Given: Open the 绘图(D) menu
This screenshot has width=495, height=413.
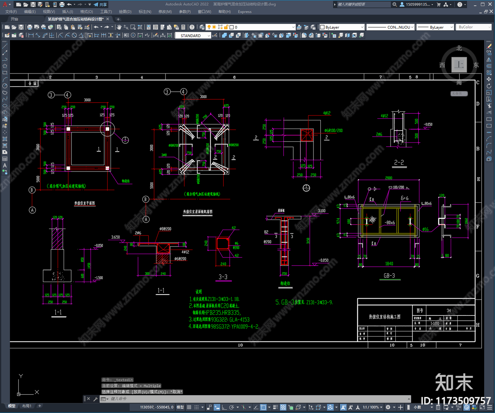Looking at the screenshot, I should point(125,12).
